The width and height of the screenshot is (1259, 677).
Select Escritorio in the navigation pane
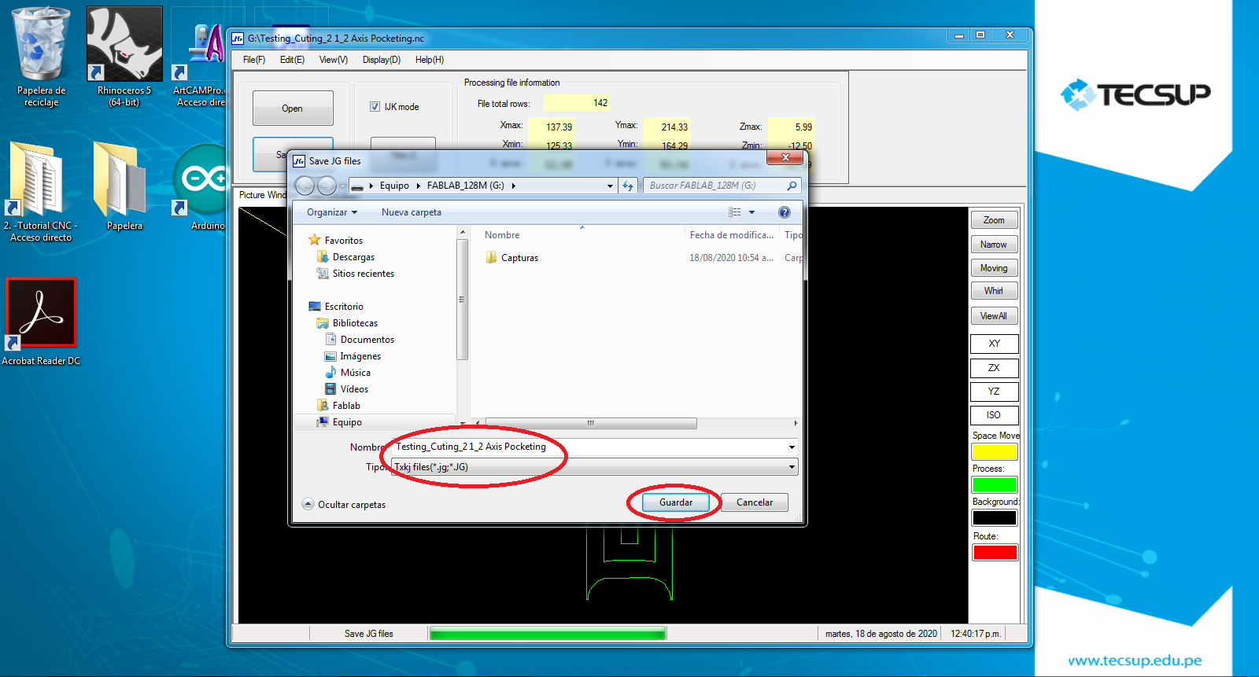tap(344, 307)
